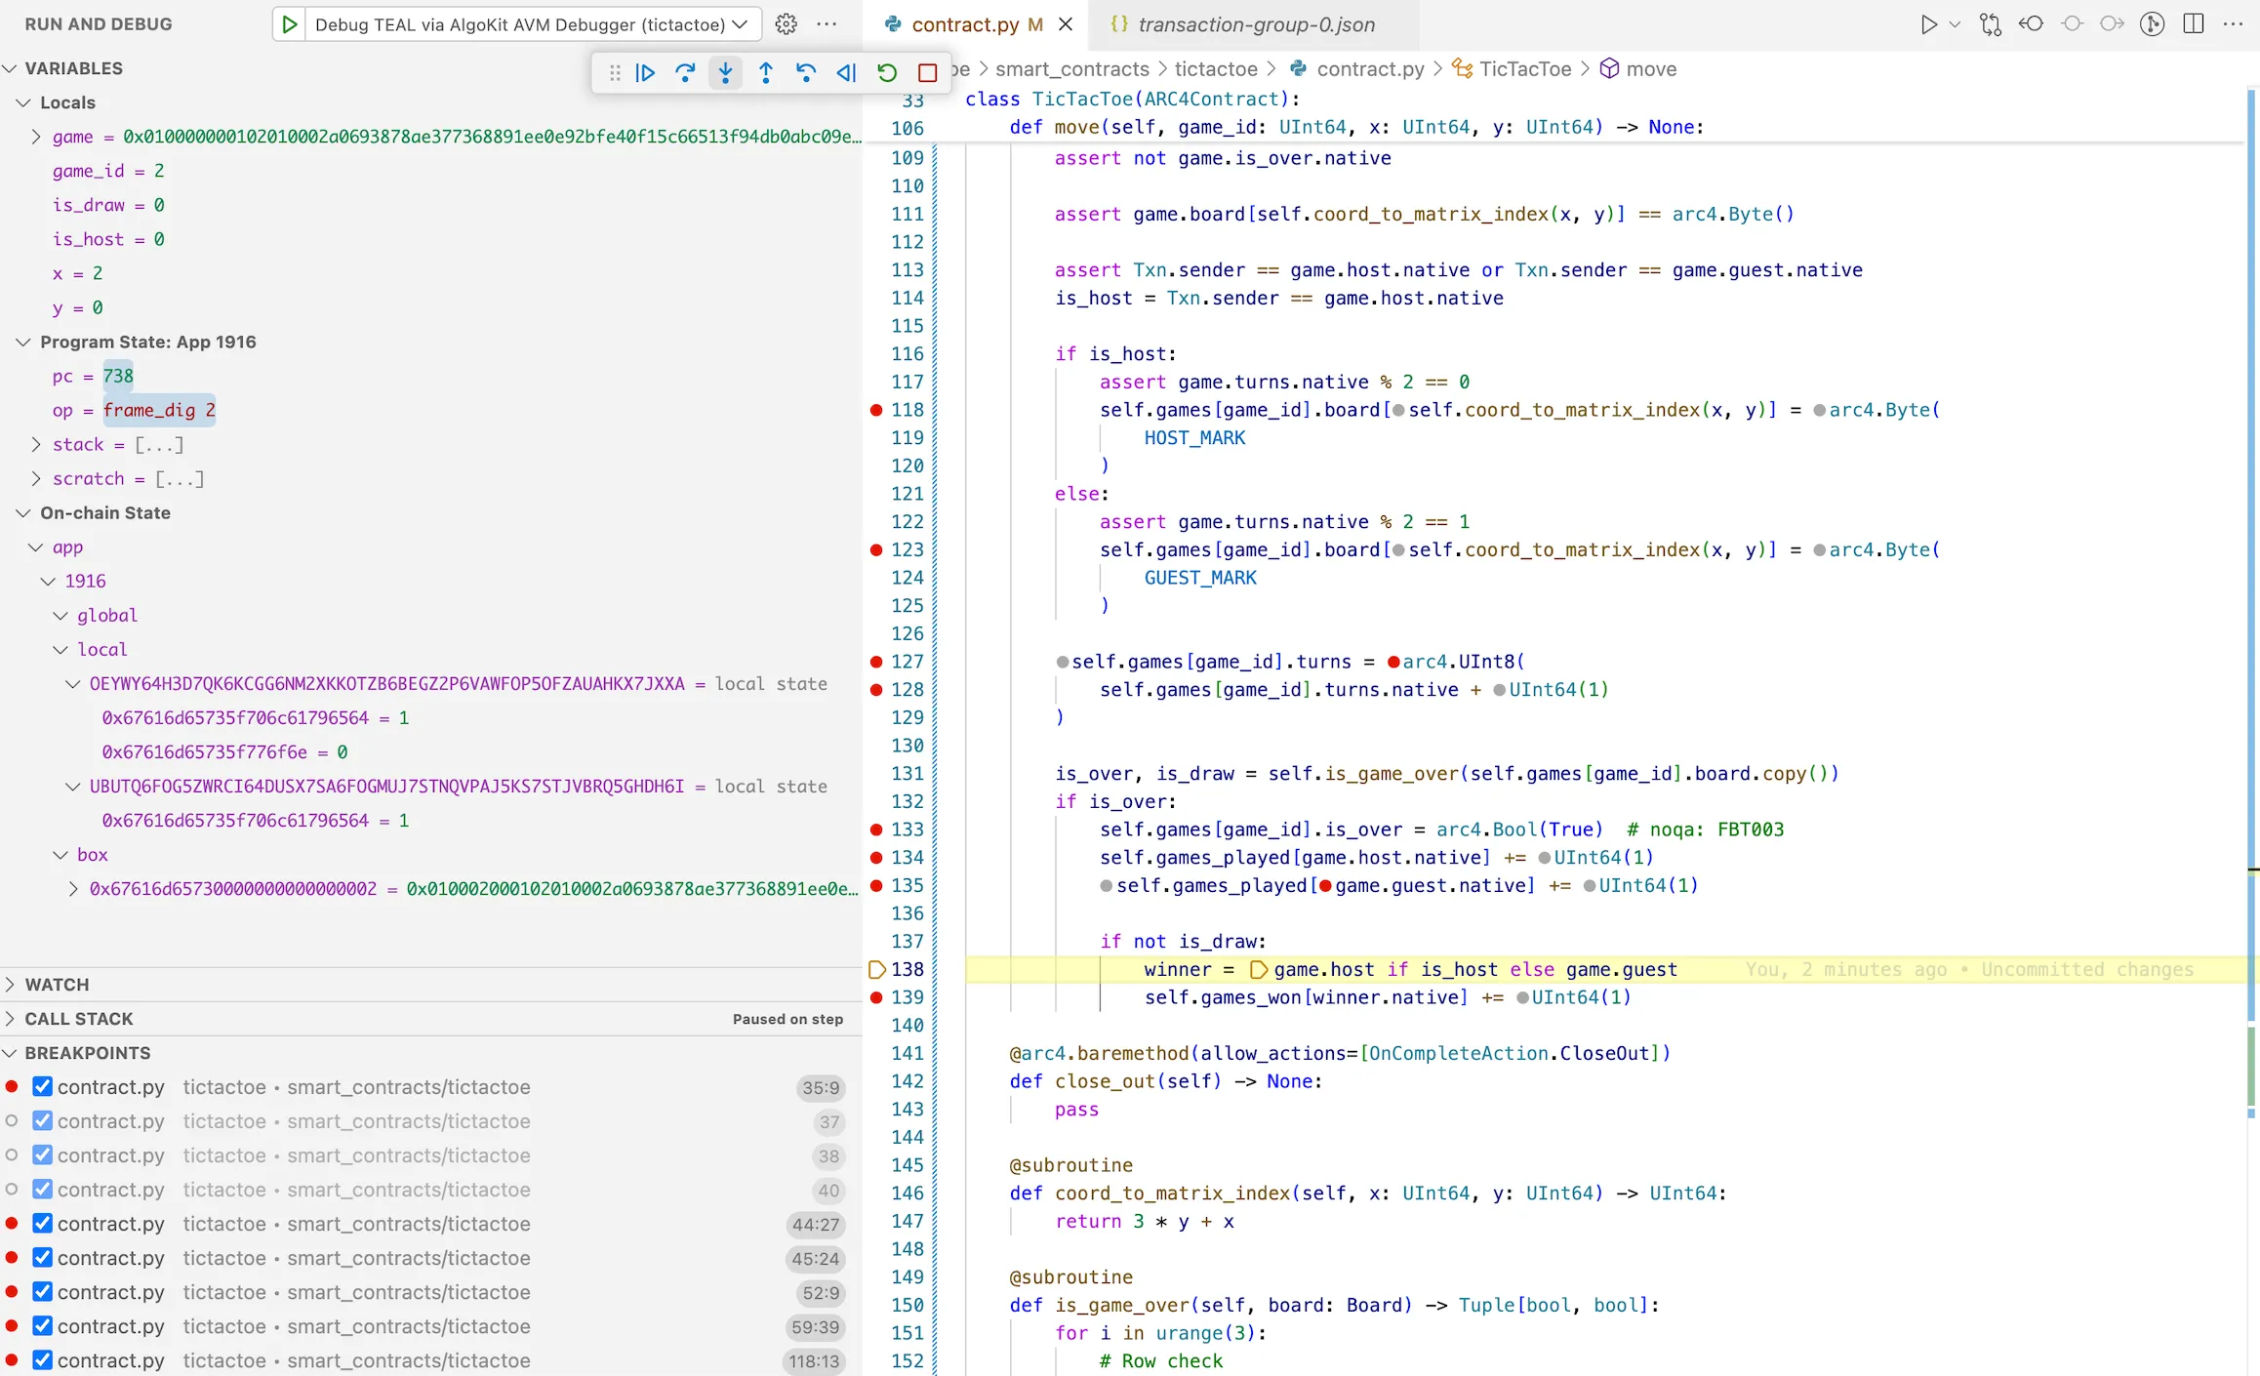
Task: Remove the red breakpoint dot at line 127
Action: click(875, 662)
